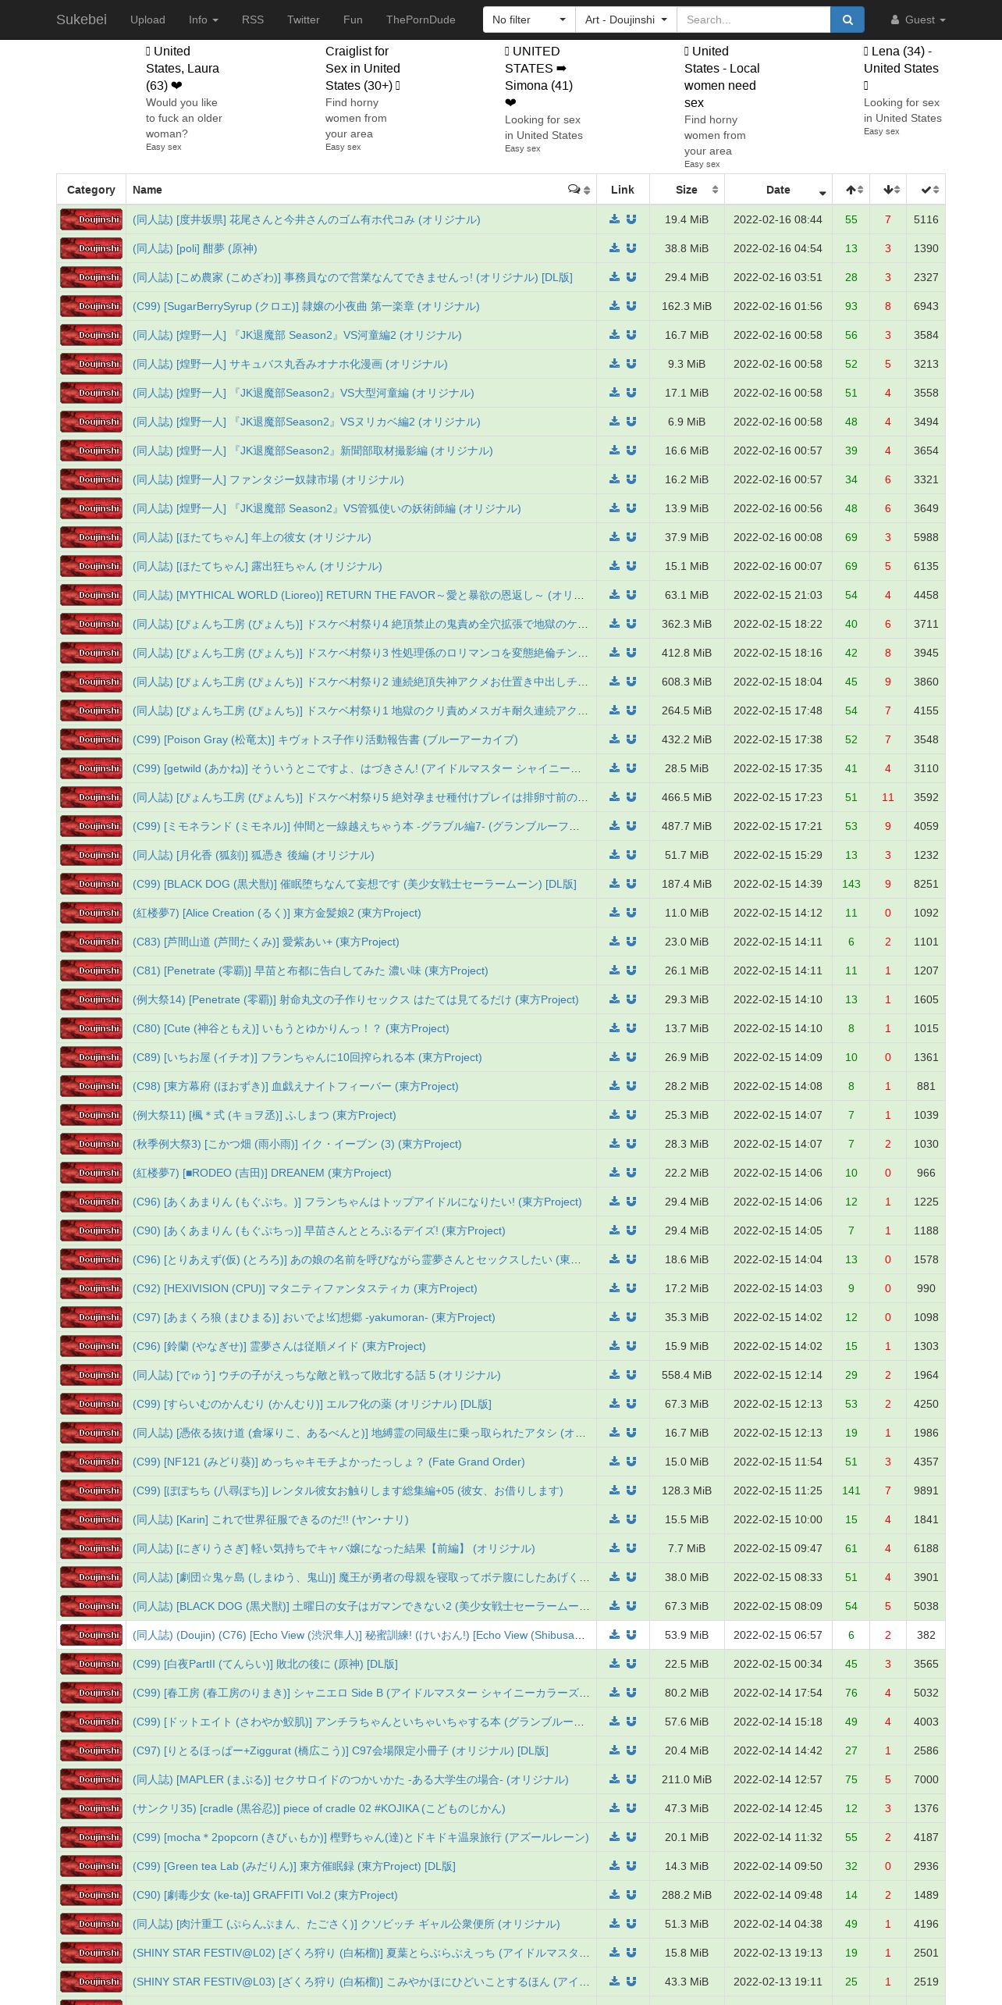Open magnet link for the 6.9 MiB row
Viewport: 1002px width, 2005px height.
point(631,422)
